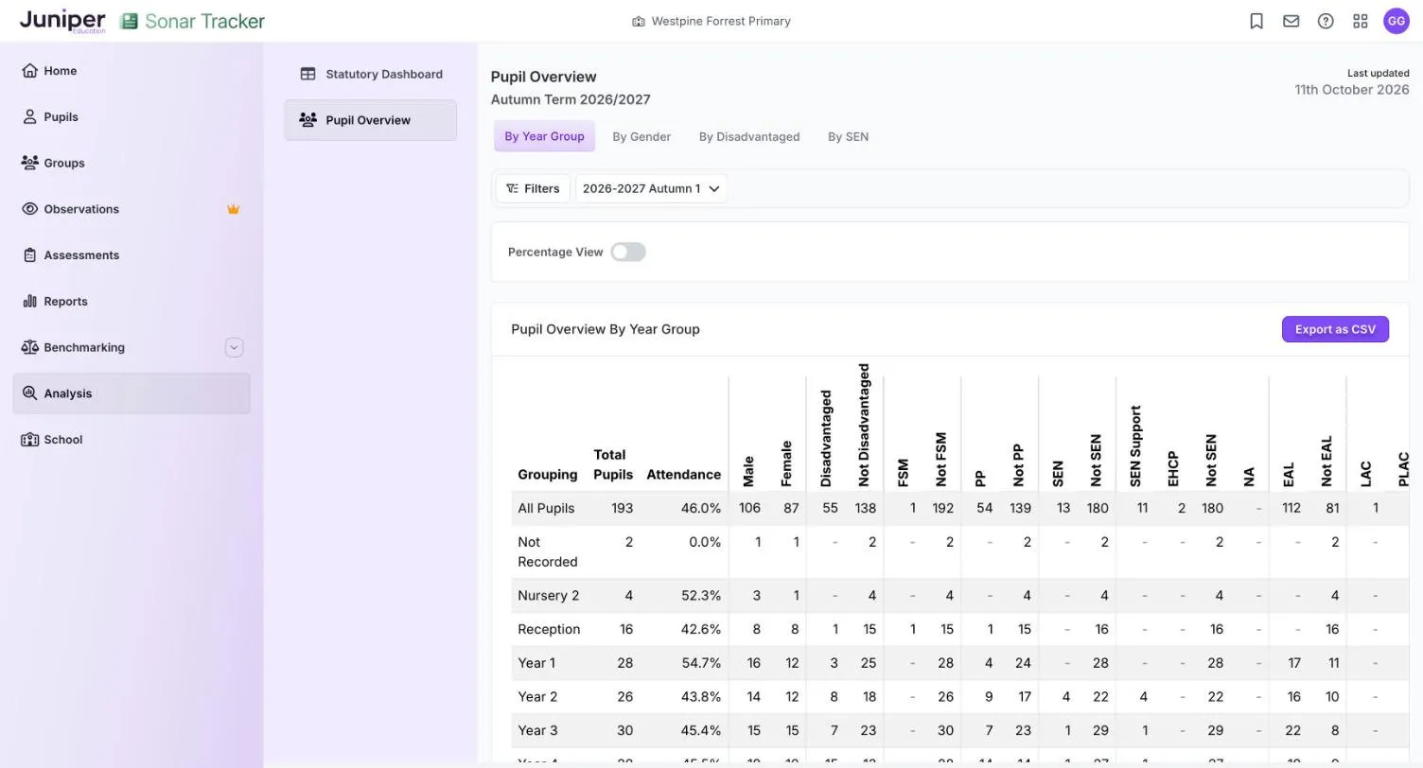Click the Observations eye icon
Image resolution: width=1423 pixels, height=768 pixels.
coord(29,209)
